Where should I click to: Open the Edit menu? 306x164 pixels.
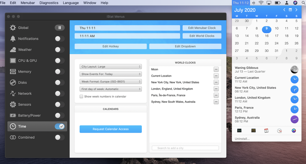(x=13, y=3)
